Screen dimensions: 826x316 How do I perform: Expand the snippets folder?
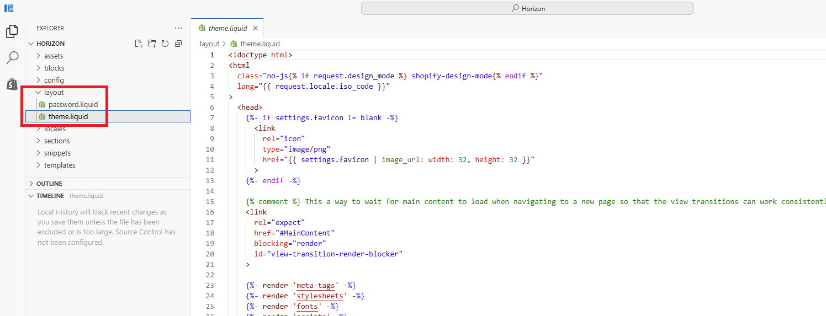click(39, 153)
